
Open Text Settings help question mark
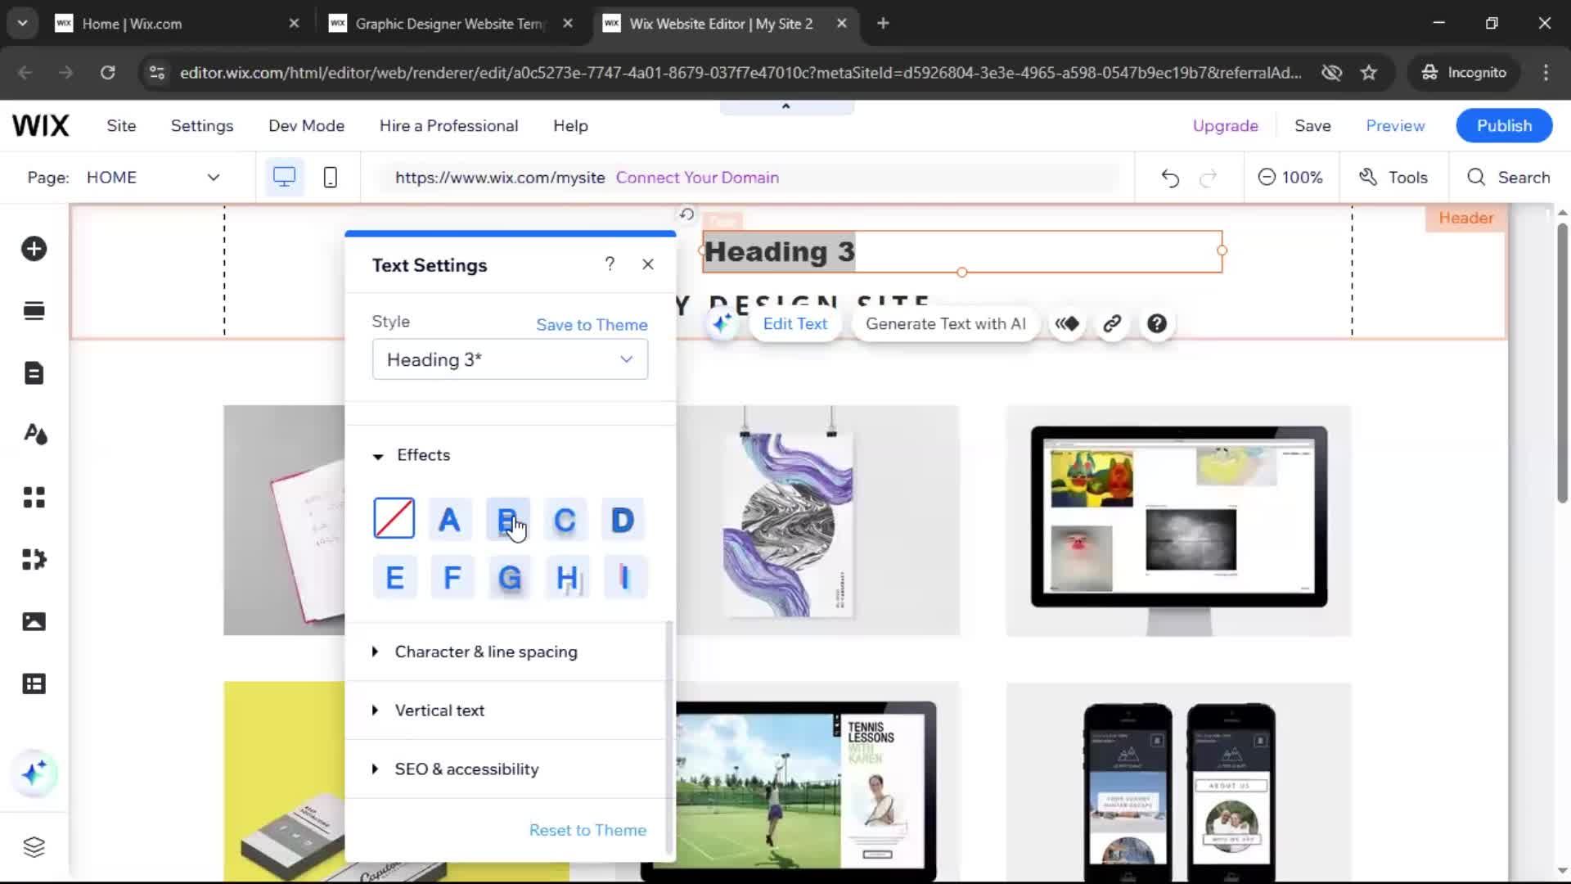610,264
